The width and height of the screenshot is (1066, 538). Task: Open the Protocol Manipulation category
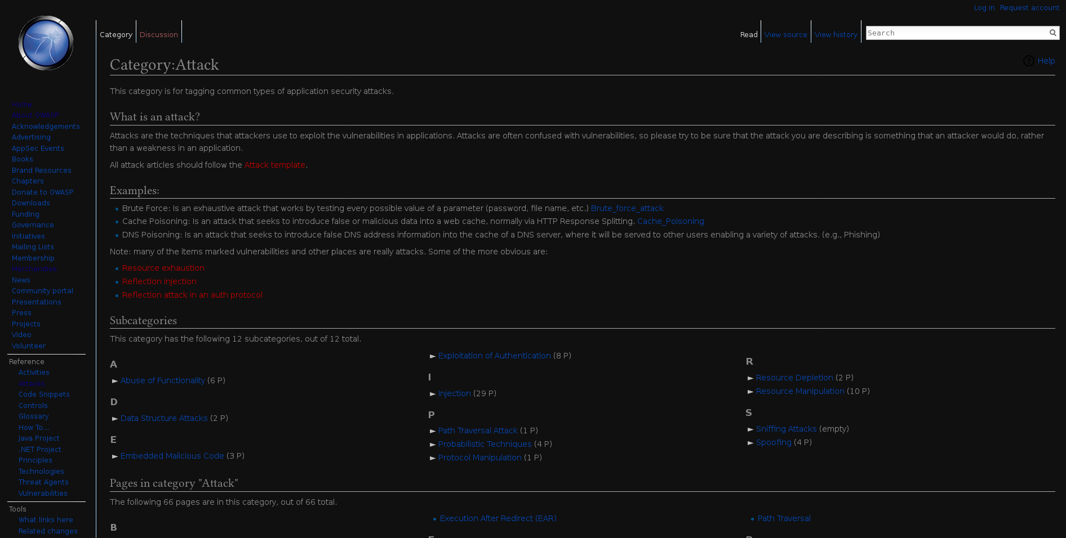(480, 458)
